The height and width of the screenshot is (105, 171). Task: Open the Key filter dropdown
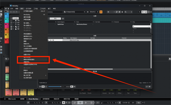point(142,22)
